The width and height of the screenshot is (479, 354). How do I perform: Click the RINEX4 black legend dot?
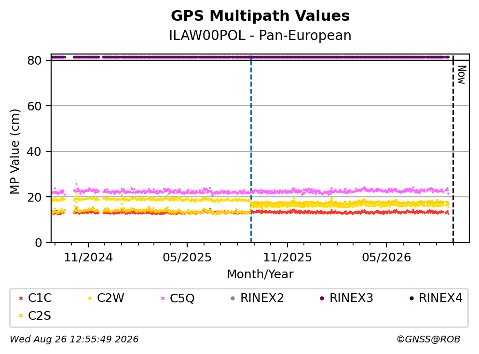tap(411, 298)
